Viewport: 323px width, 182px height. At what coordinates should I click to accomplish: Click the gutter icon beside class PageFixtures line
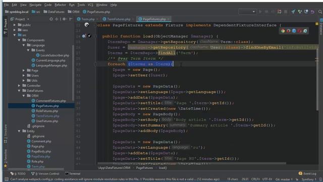tap(87, 25)
